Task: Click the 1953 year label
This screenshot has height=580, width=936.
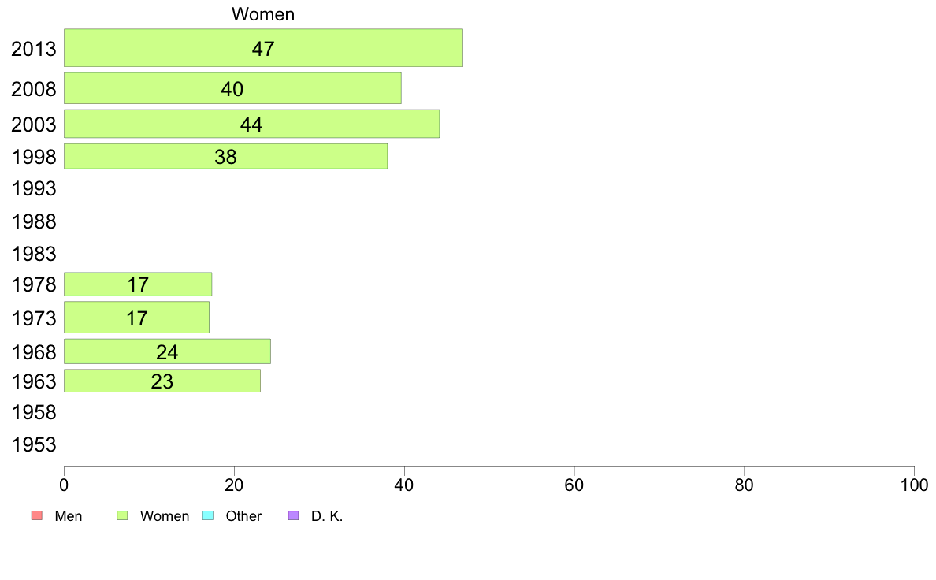Action: point(34,445)
